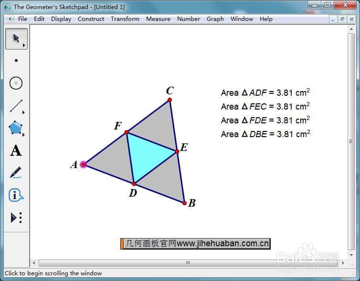
Task: Open the Graph menu
Action: click(215, 19)
